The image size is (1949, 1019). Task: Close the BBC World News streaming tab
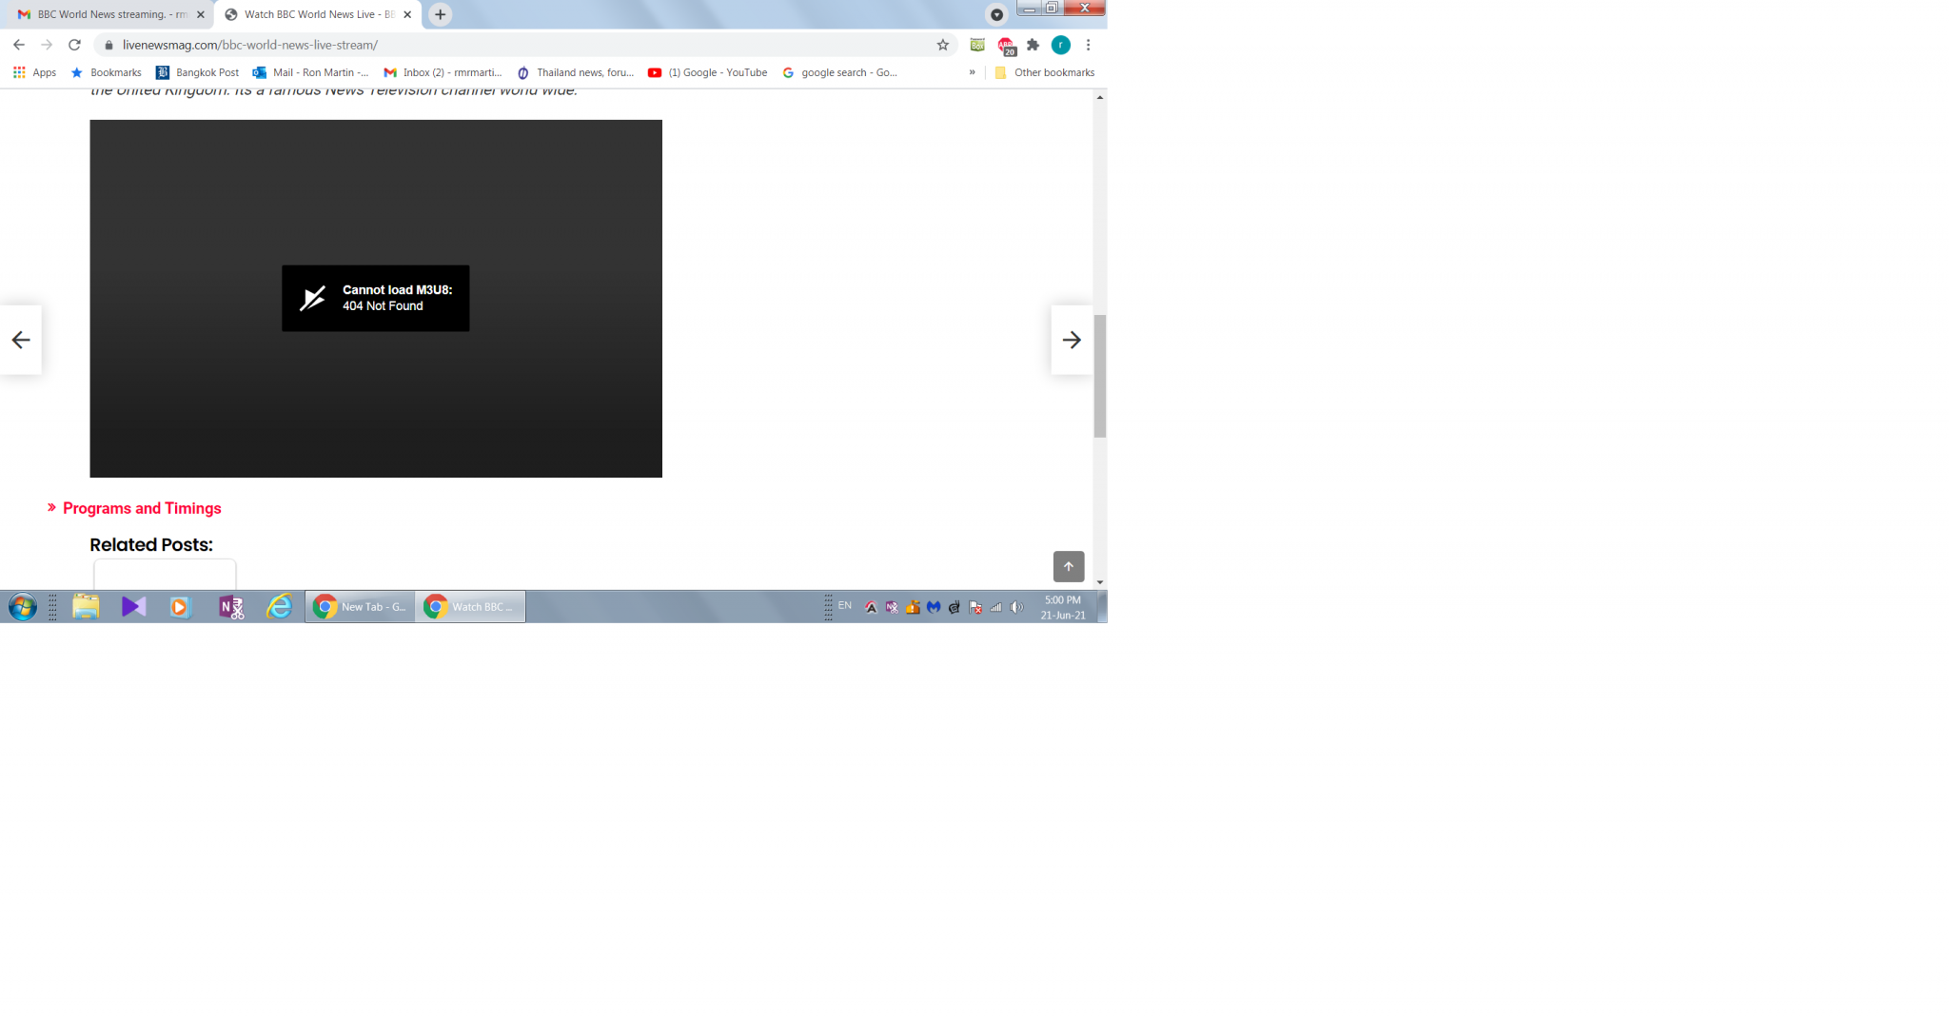point(201,14)
